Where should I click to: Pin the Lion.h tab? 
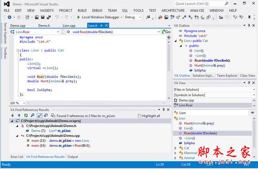click(101, 26)
